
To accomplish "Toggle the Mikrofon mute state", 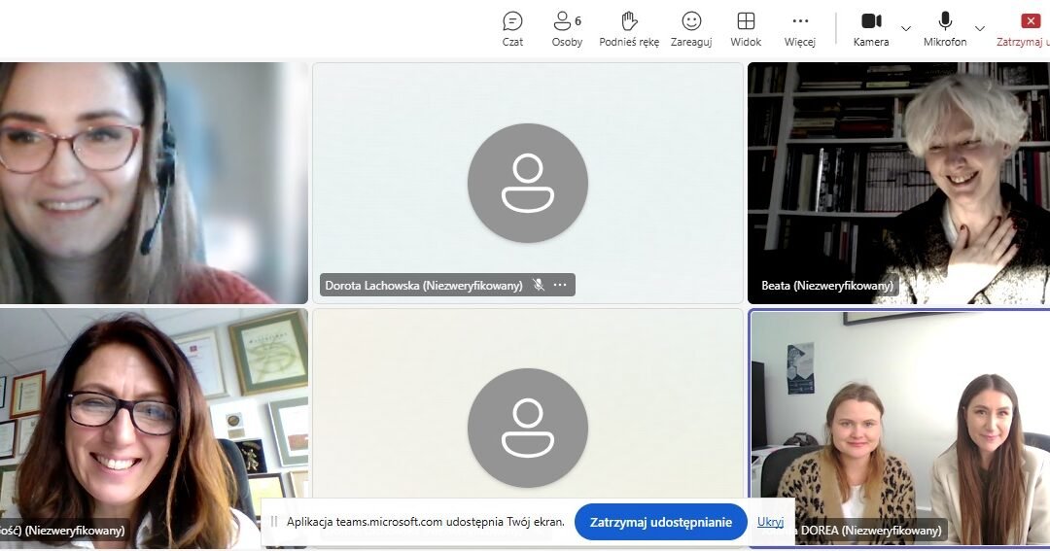I will (945, 29).
